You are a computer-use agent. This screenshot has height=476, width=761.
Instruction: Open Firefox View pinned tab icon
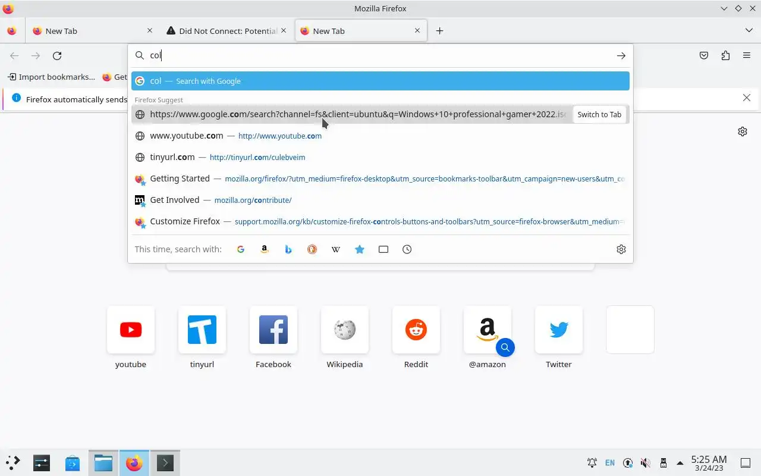(x=12, y=31)
